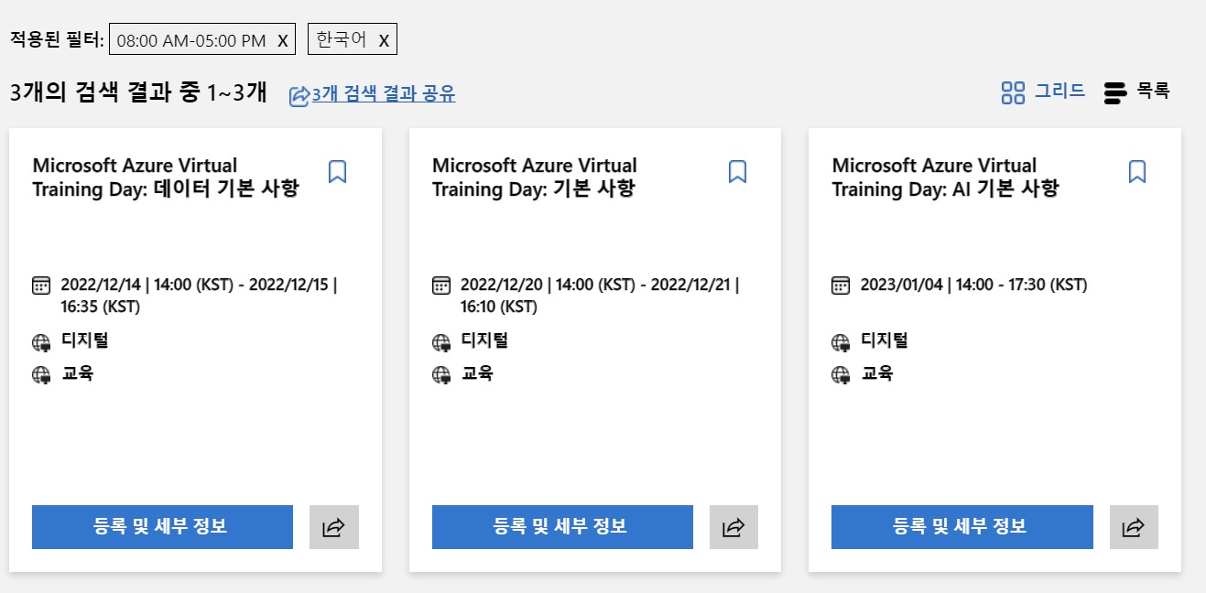The width and height of the screenshot is (1206, 593).
Task: Click the globe icon beside 교육 on 2023/01/04 card
Action: (841, 374)
